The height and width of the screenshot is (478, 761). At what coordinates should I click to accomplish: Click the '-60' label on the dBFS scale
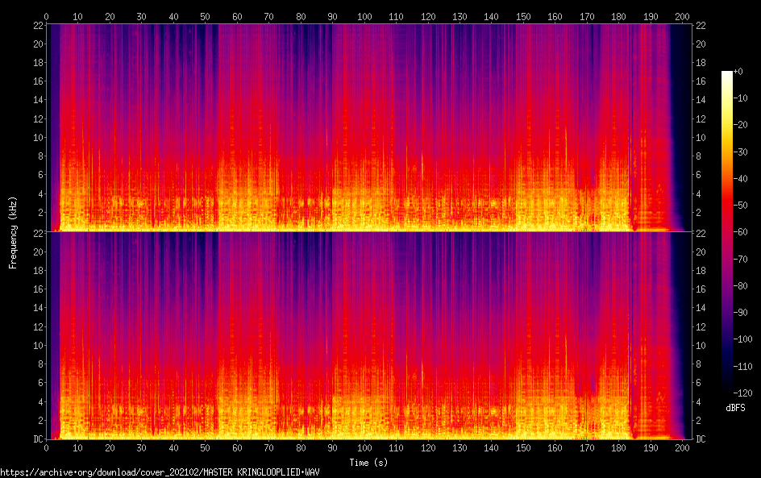[740, 232]
